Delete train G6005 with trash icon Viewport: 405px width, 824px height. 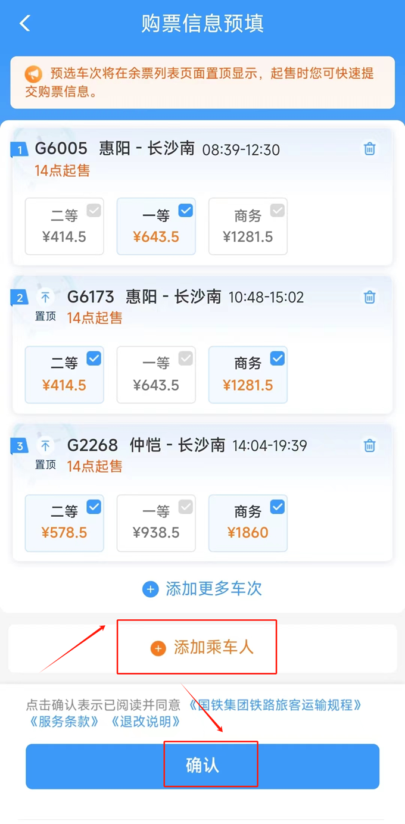point(369,149)
